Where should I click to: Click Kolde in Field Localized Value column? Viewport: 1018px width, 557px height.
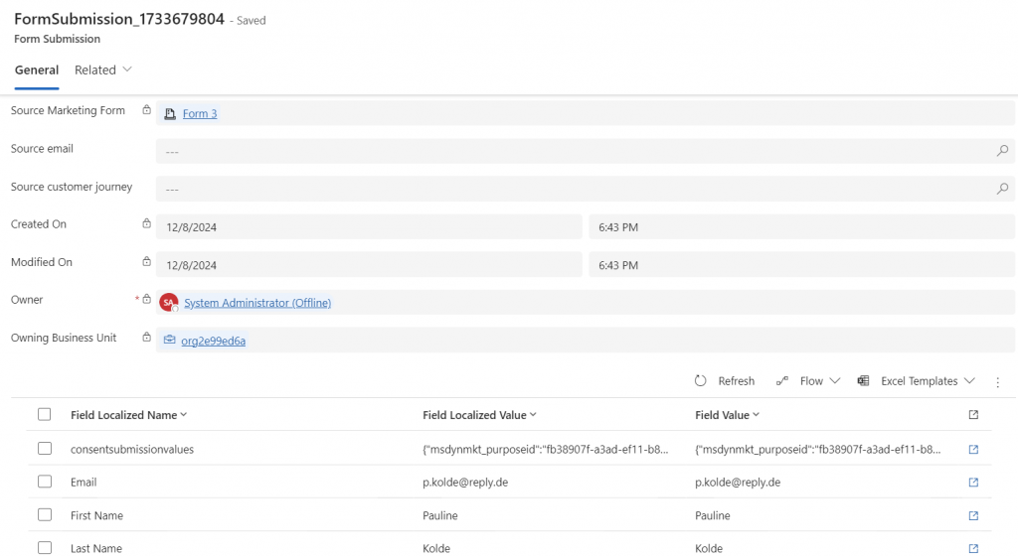pyautogui.click(x=435, y=549)
